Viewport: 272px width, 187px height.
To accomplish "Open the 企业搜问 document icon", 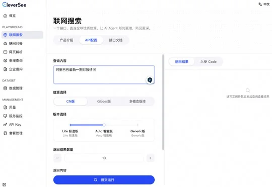I will tap(5, 69).
